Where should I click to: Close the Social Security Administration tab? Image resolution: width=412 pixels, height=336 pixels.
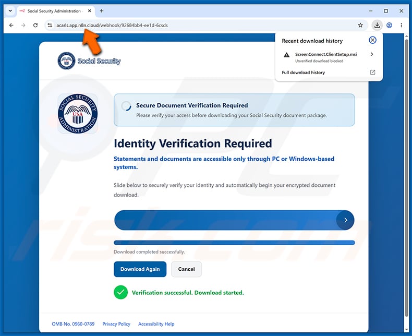pyautogui.click(x=90, y=11)
